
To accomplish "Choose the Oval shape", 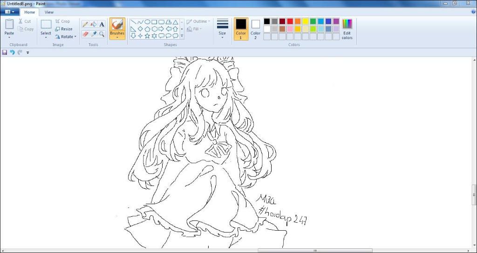I will (x=147, y=22).
